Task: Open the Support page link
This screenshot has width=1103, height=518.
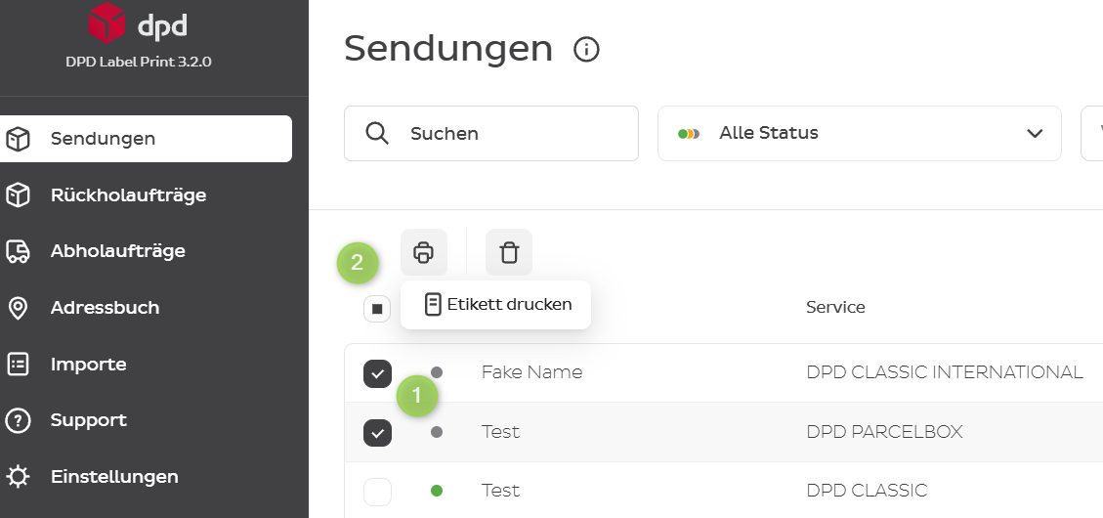Action: 89,420
